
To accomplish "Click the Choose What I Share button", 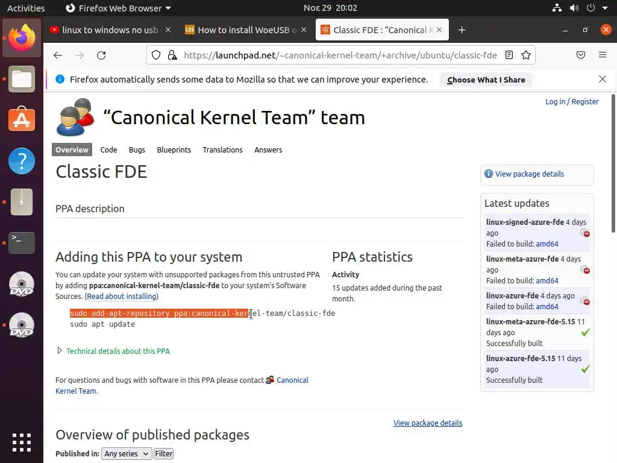I will pyautogui.click(x=486, y=80).
